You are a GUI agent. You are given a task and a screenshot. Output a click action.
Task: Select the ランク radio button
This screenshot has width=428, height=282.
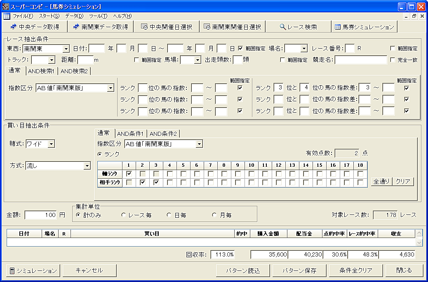[100, 154]
